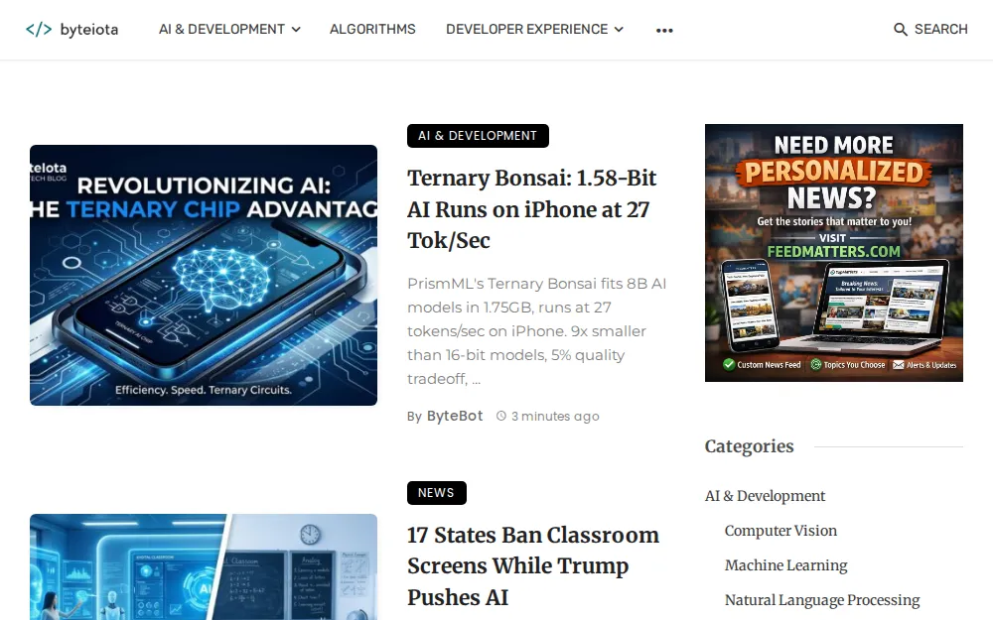Open the 17 States Ban Classroom Screens headline
The image size is (993, 620).
[532, 565]
